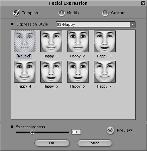Viewport: 147px width, 151px height.
Task: Click the Happy_5 label text
Action: (x=51, y=86)
